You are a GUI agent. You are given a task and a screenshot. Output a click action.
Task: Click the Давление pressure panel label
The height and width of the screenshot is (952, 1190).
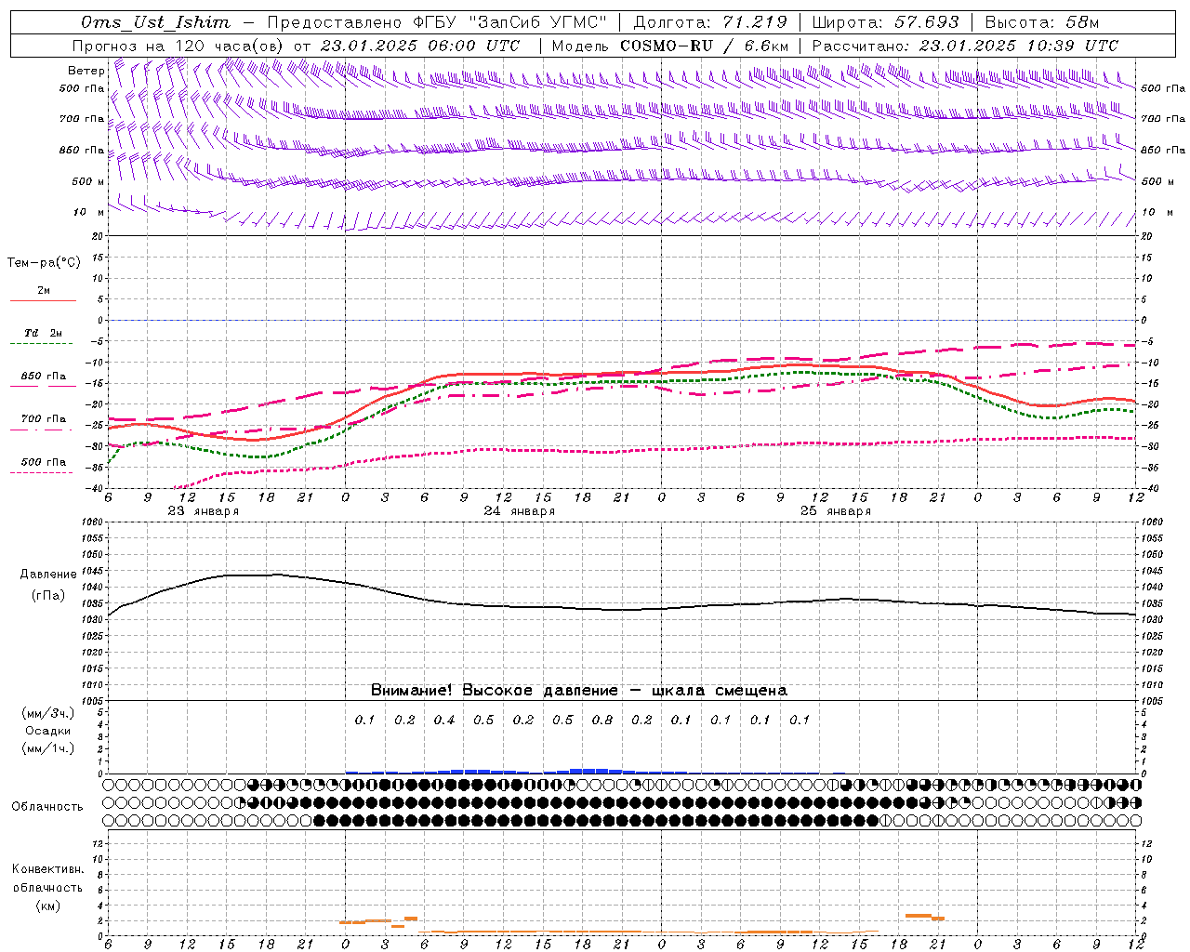[x=48, y=575]
